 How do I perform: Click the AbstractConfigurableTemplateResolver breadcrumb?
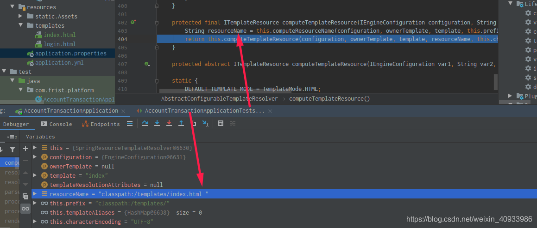[x=220, y=99]
